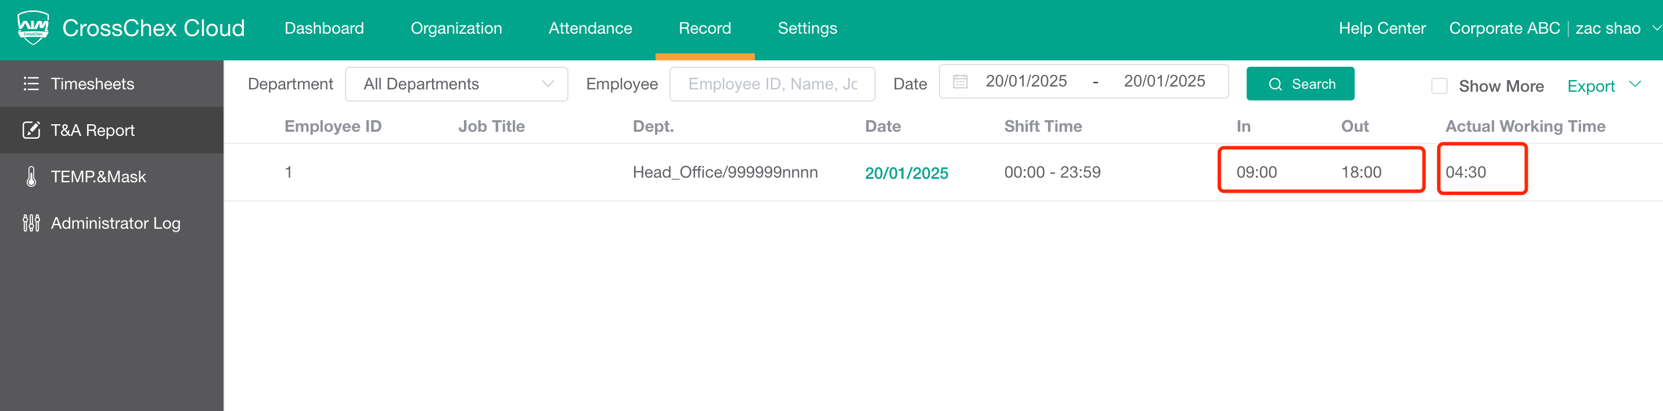Viewport: 1663px width, 411px height.
Task: Open the Settings tab
Action: coord(807,28)
